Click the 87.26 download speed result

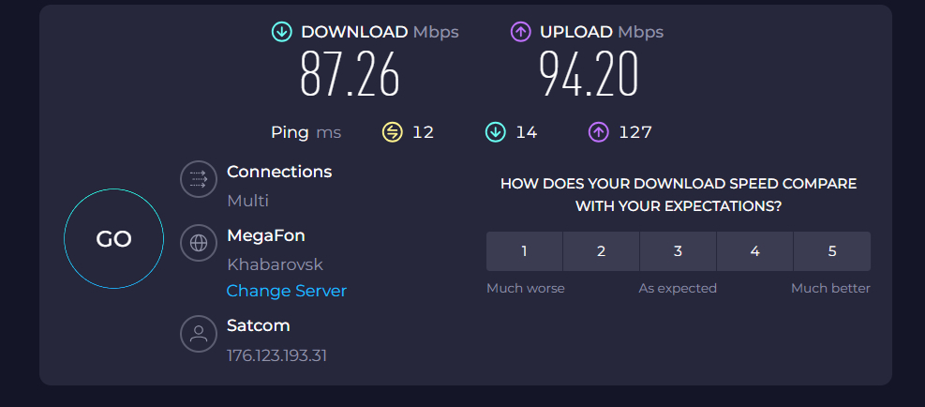[x=351, y=74]
